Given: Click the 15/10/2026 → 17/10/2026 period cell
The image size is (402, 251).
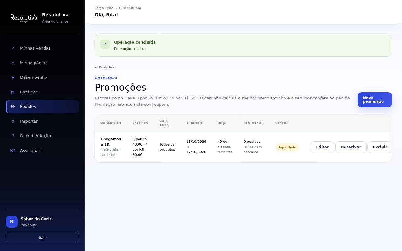Looking at the screenshot, I should coord(196,147).
